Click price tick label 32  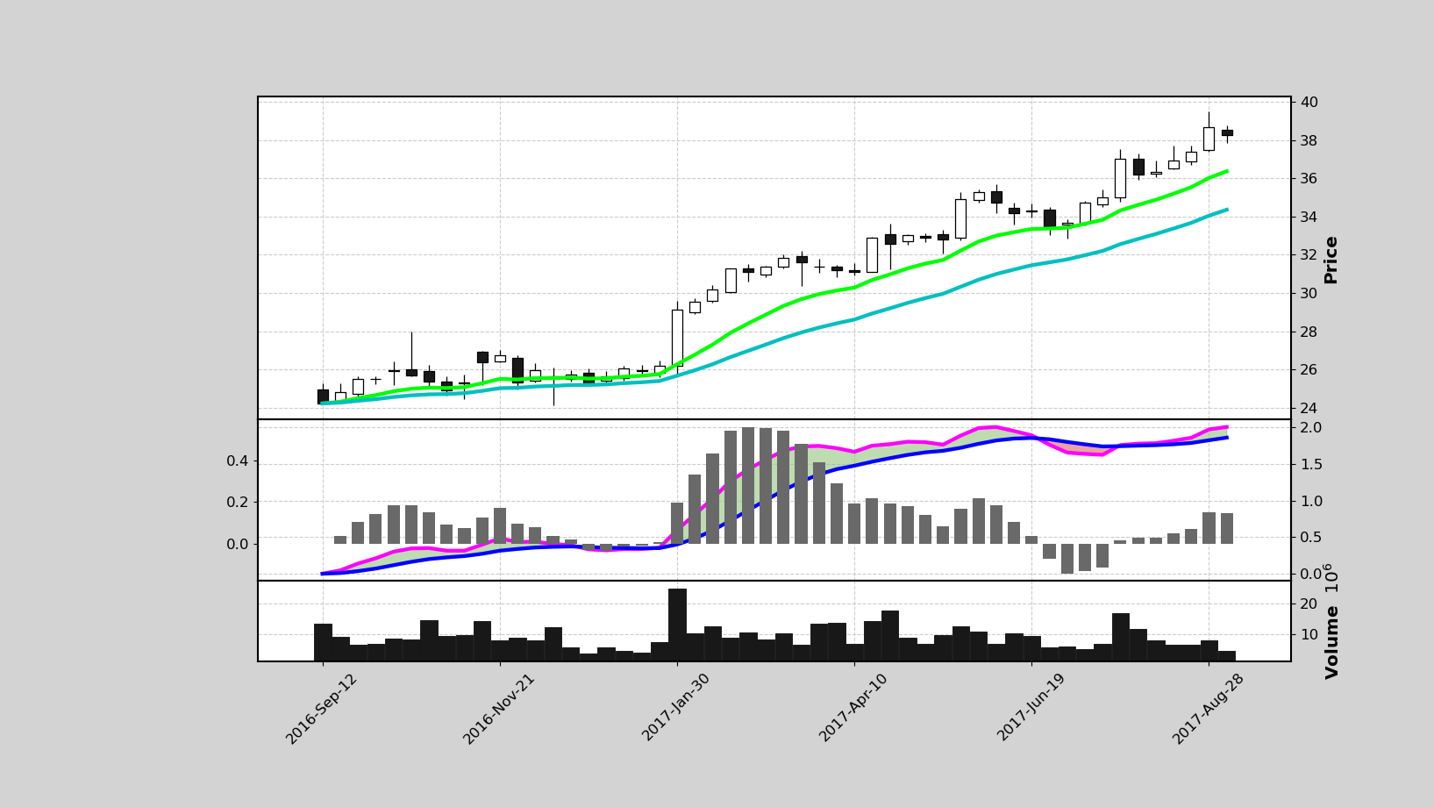pyautogui.click(x=1309, y=255)
